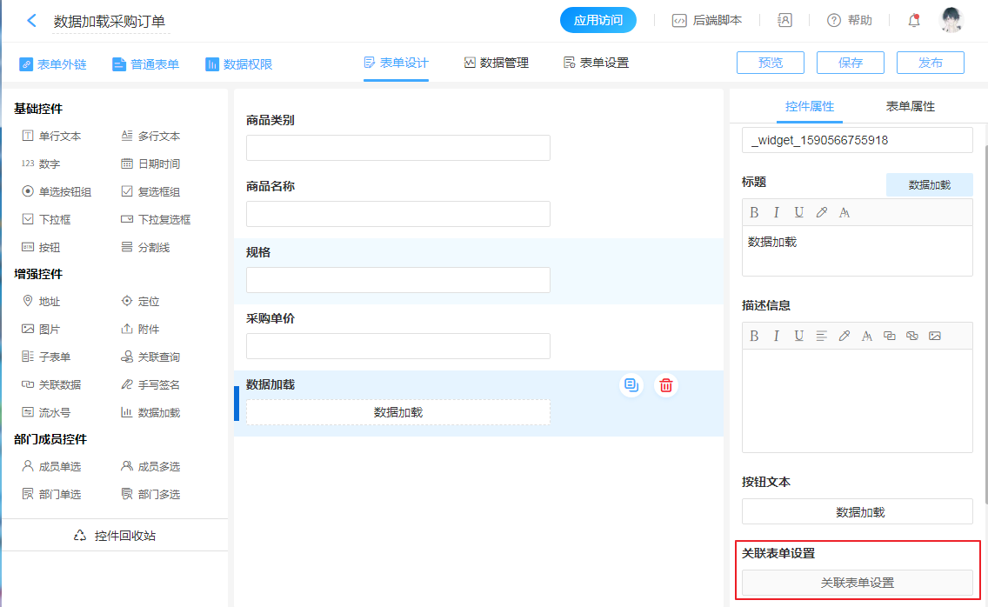Open the user avatar menu
The image size is (988, 607).
[952, 21]
